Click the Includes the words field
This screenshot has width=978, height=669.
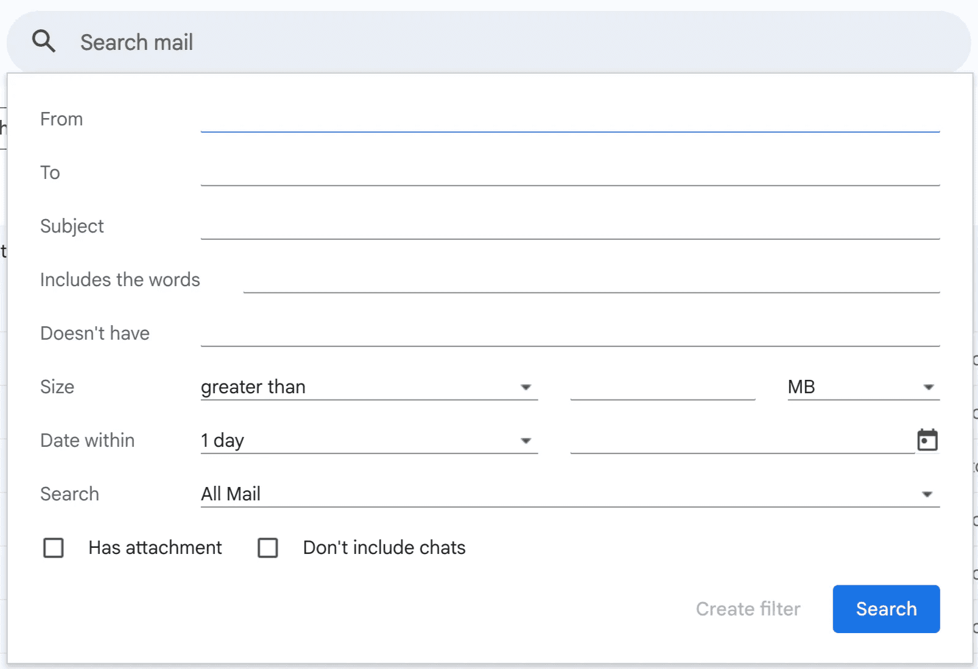[591, 280]
